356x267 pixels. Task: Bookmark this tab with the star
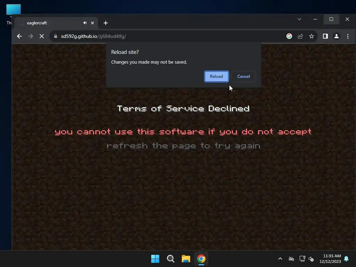coord(311,36)
